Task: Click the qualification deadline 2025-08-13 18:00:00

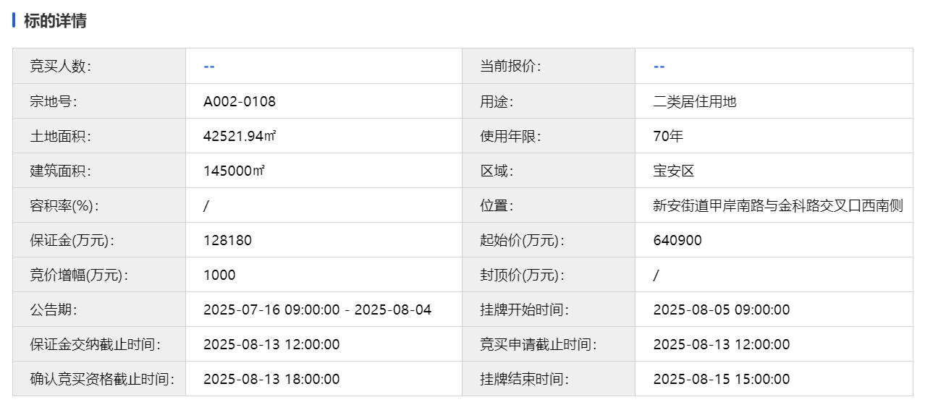Action: [x=271, y=379]
